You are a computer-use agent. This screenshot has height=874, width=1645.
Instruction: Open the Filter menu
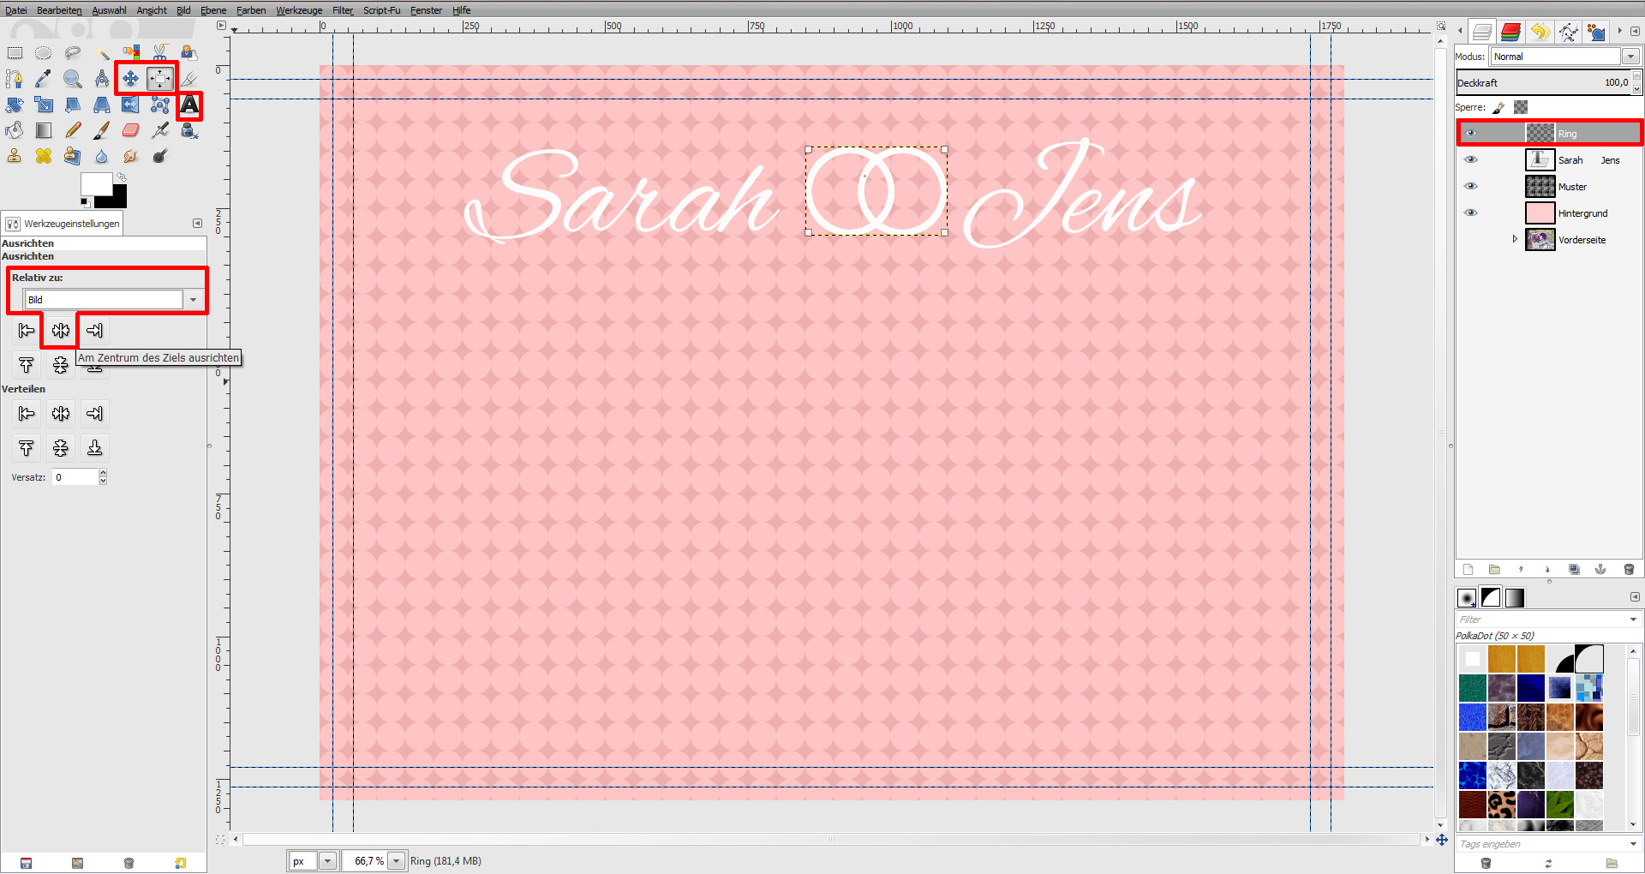point(342,10)
